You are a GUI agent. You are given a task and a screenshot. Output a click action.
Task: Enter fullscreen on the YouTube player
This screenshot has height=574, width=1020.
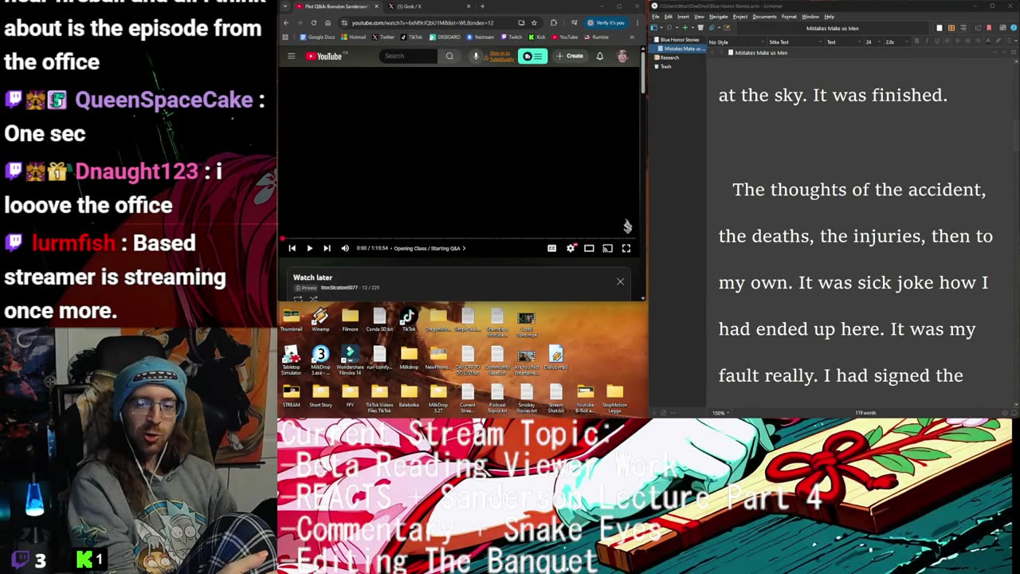(x=626, y=248)
